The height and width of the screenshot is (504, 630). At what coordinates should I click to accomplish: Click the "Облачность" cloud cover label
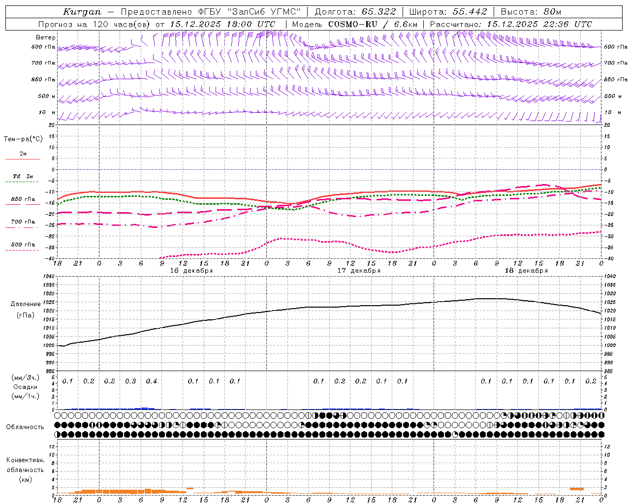click(25, 427)
